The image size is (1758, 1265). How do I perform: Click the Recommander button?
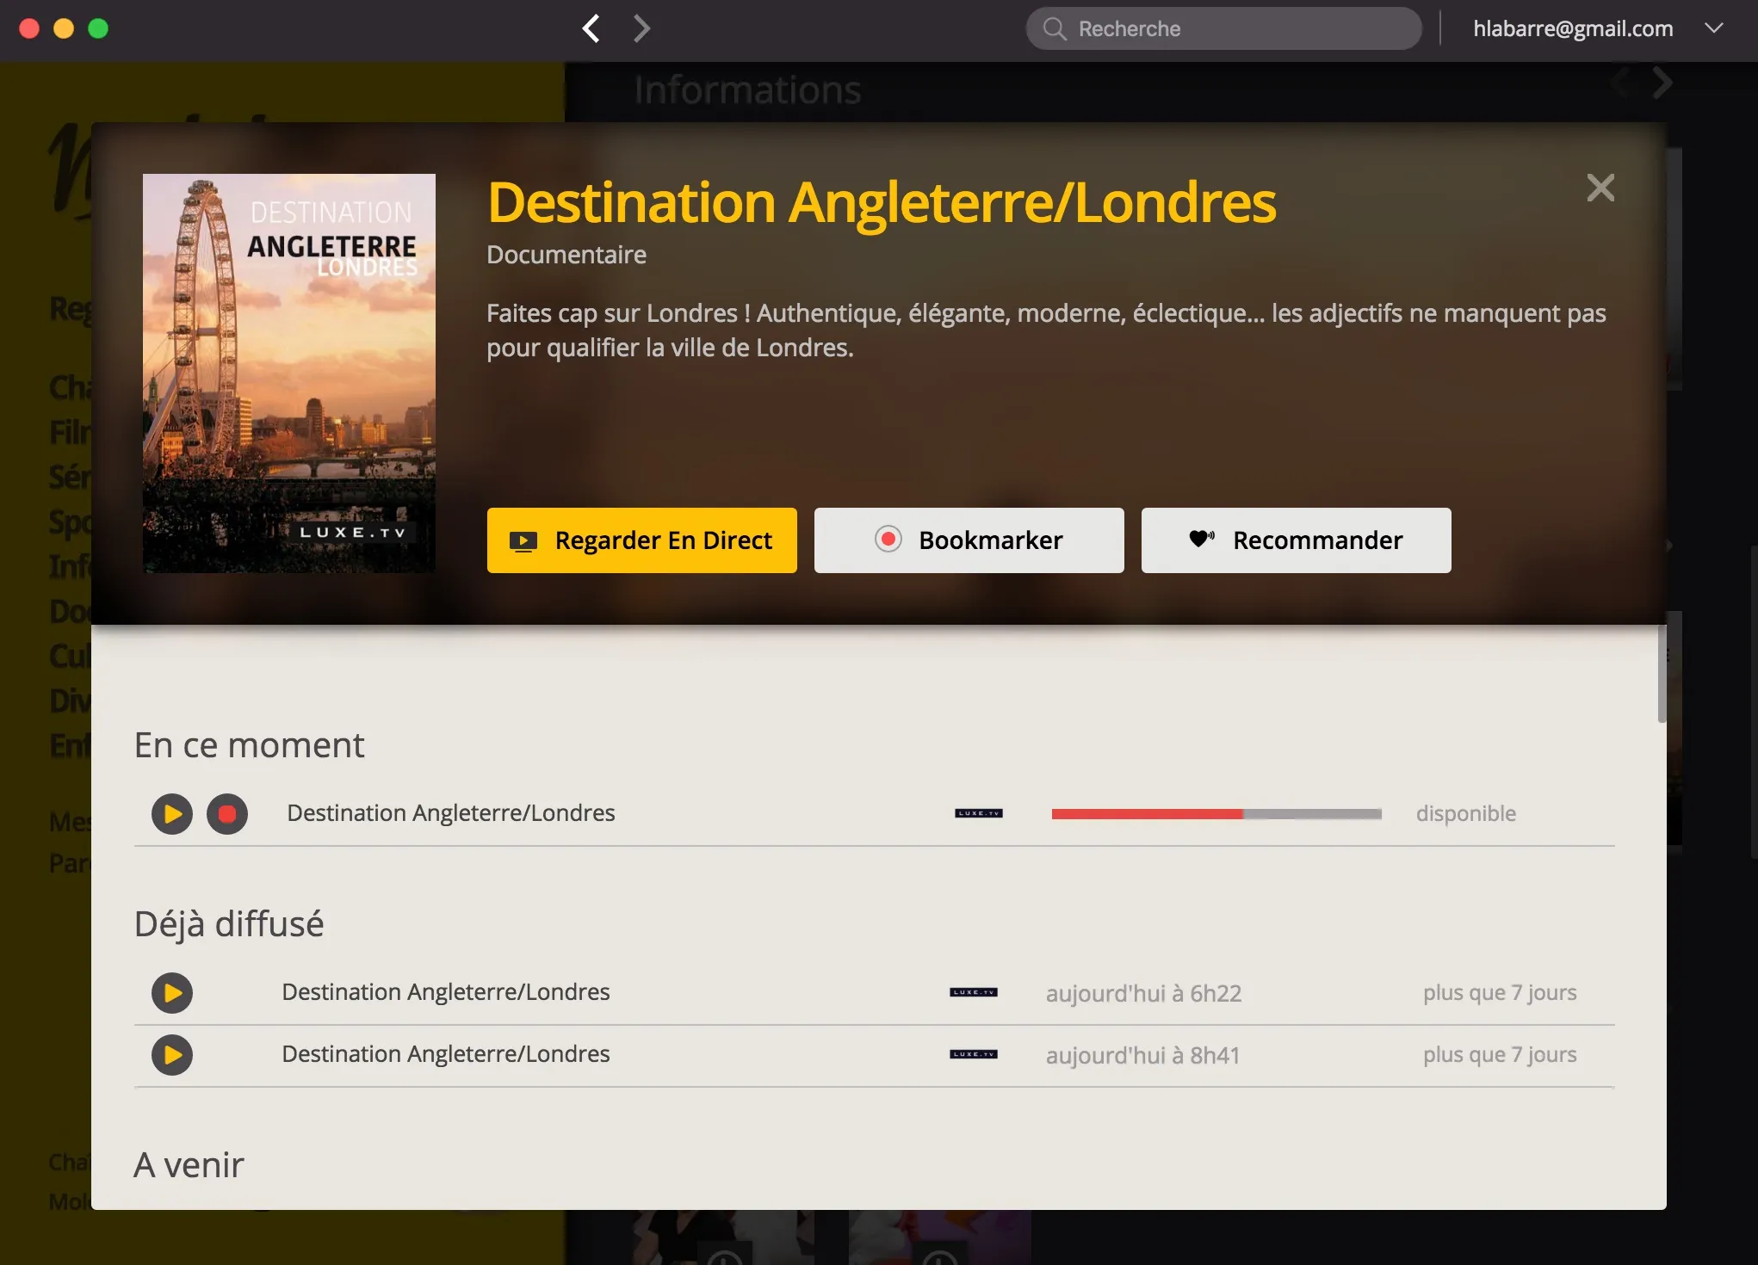[1297, 540]
